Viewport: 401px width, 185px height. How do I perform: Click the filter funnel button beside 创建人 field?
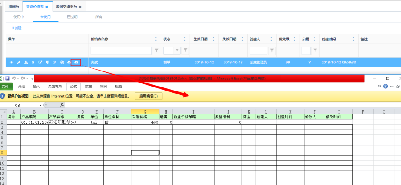271,51
